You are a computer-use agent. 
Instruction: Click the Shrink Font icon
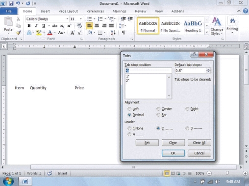click(x=79, y=33)
